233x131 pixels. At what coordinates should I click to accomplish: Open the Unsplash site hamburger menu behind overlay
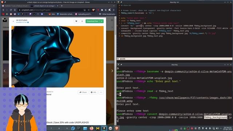click(112, 20)
